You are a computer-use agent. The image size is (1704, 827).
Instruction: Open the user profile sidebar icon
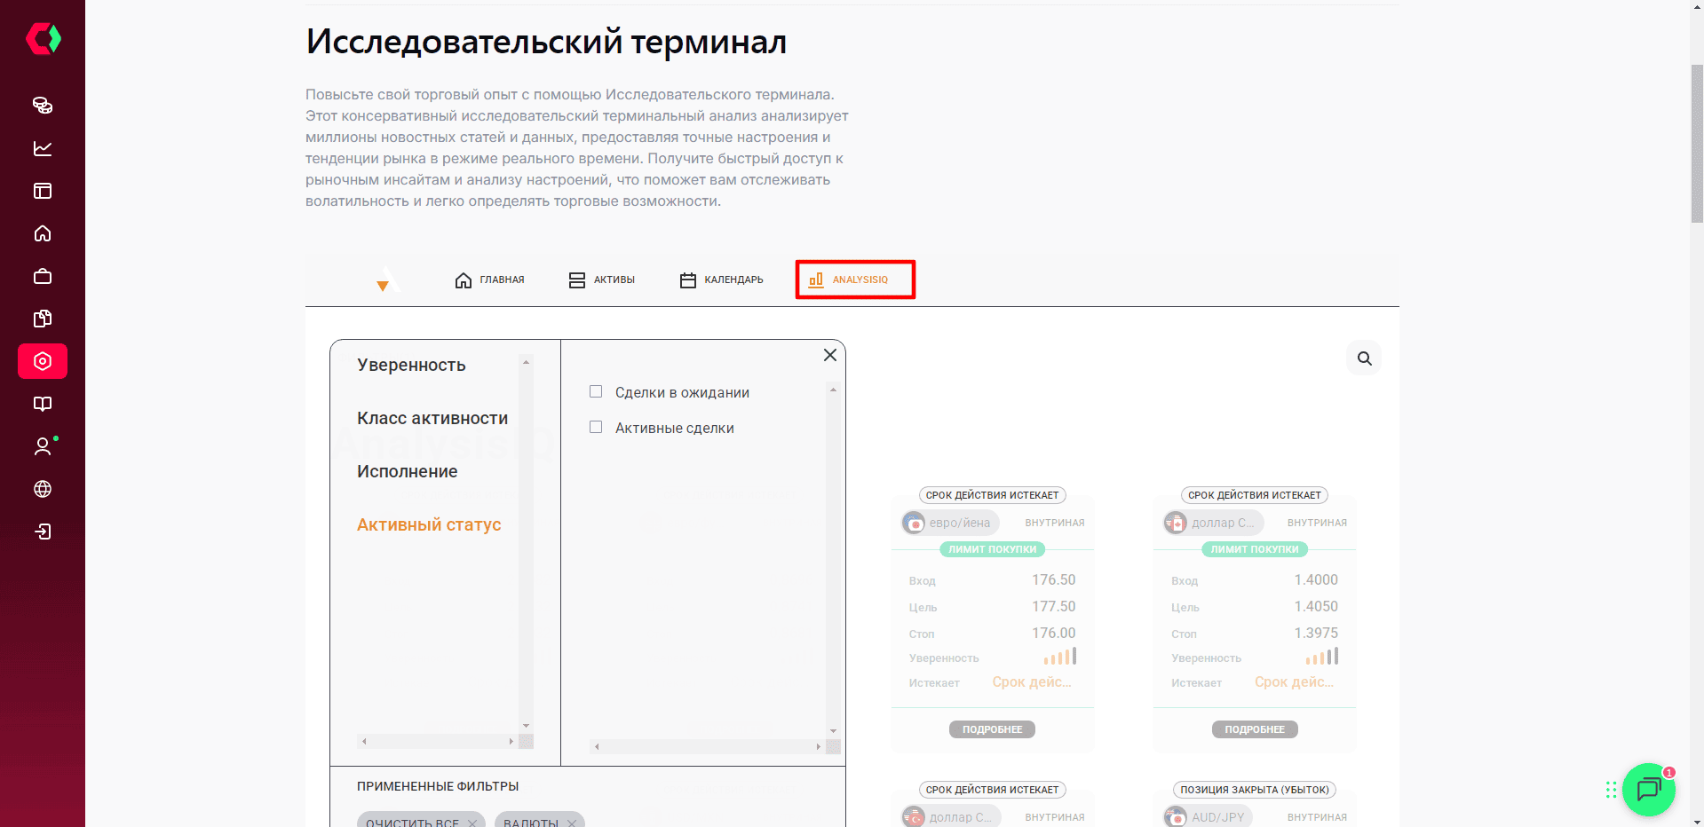pyautogui.click(x=43, y=446)
